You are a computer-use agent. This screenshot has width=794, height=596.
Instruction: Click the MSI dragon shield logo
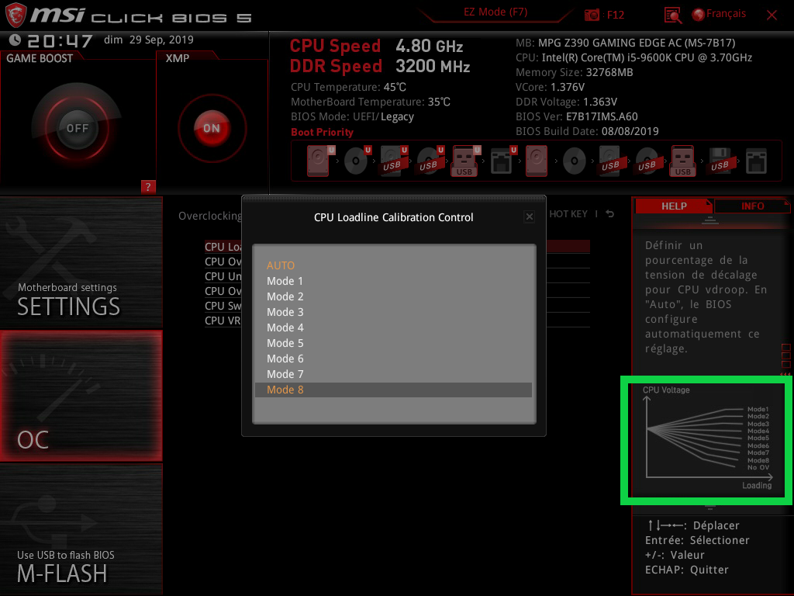pyautogui.click(x=16, y=16)
